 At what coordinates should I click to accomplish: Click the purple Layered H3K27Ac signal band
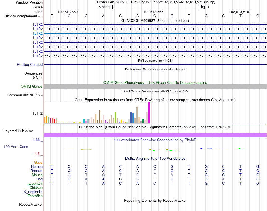155,135
